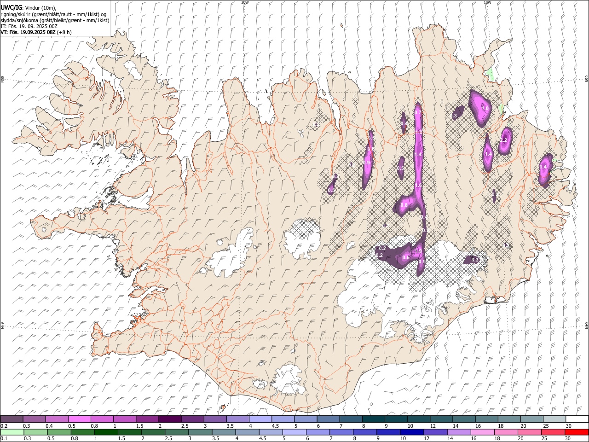Viewport: 589px width, 442px height.
Task: Pick the darkest purple 2 snow legend swatch
Action: 170,419
